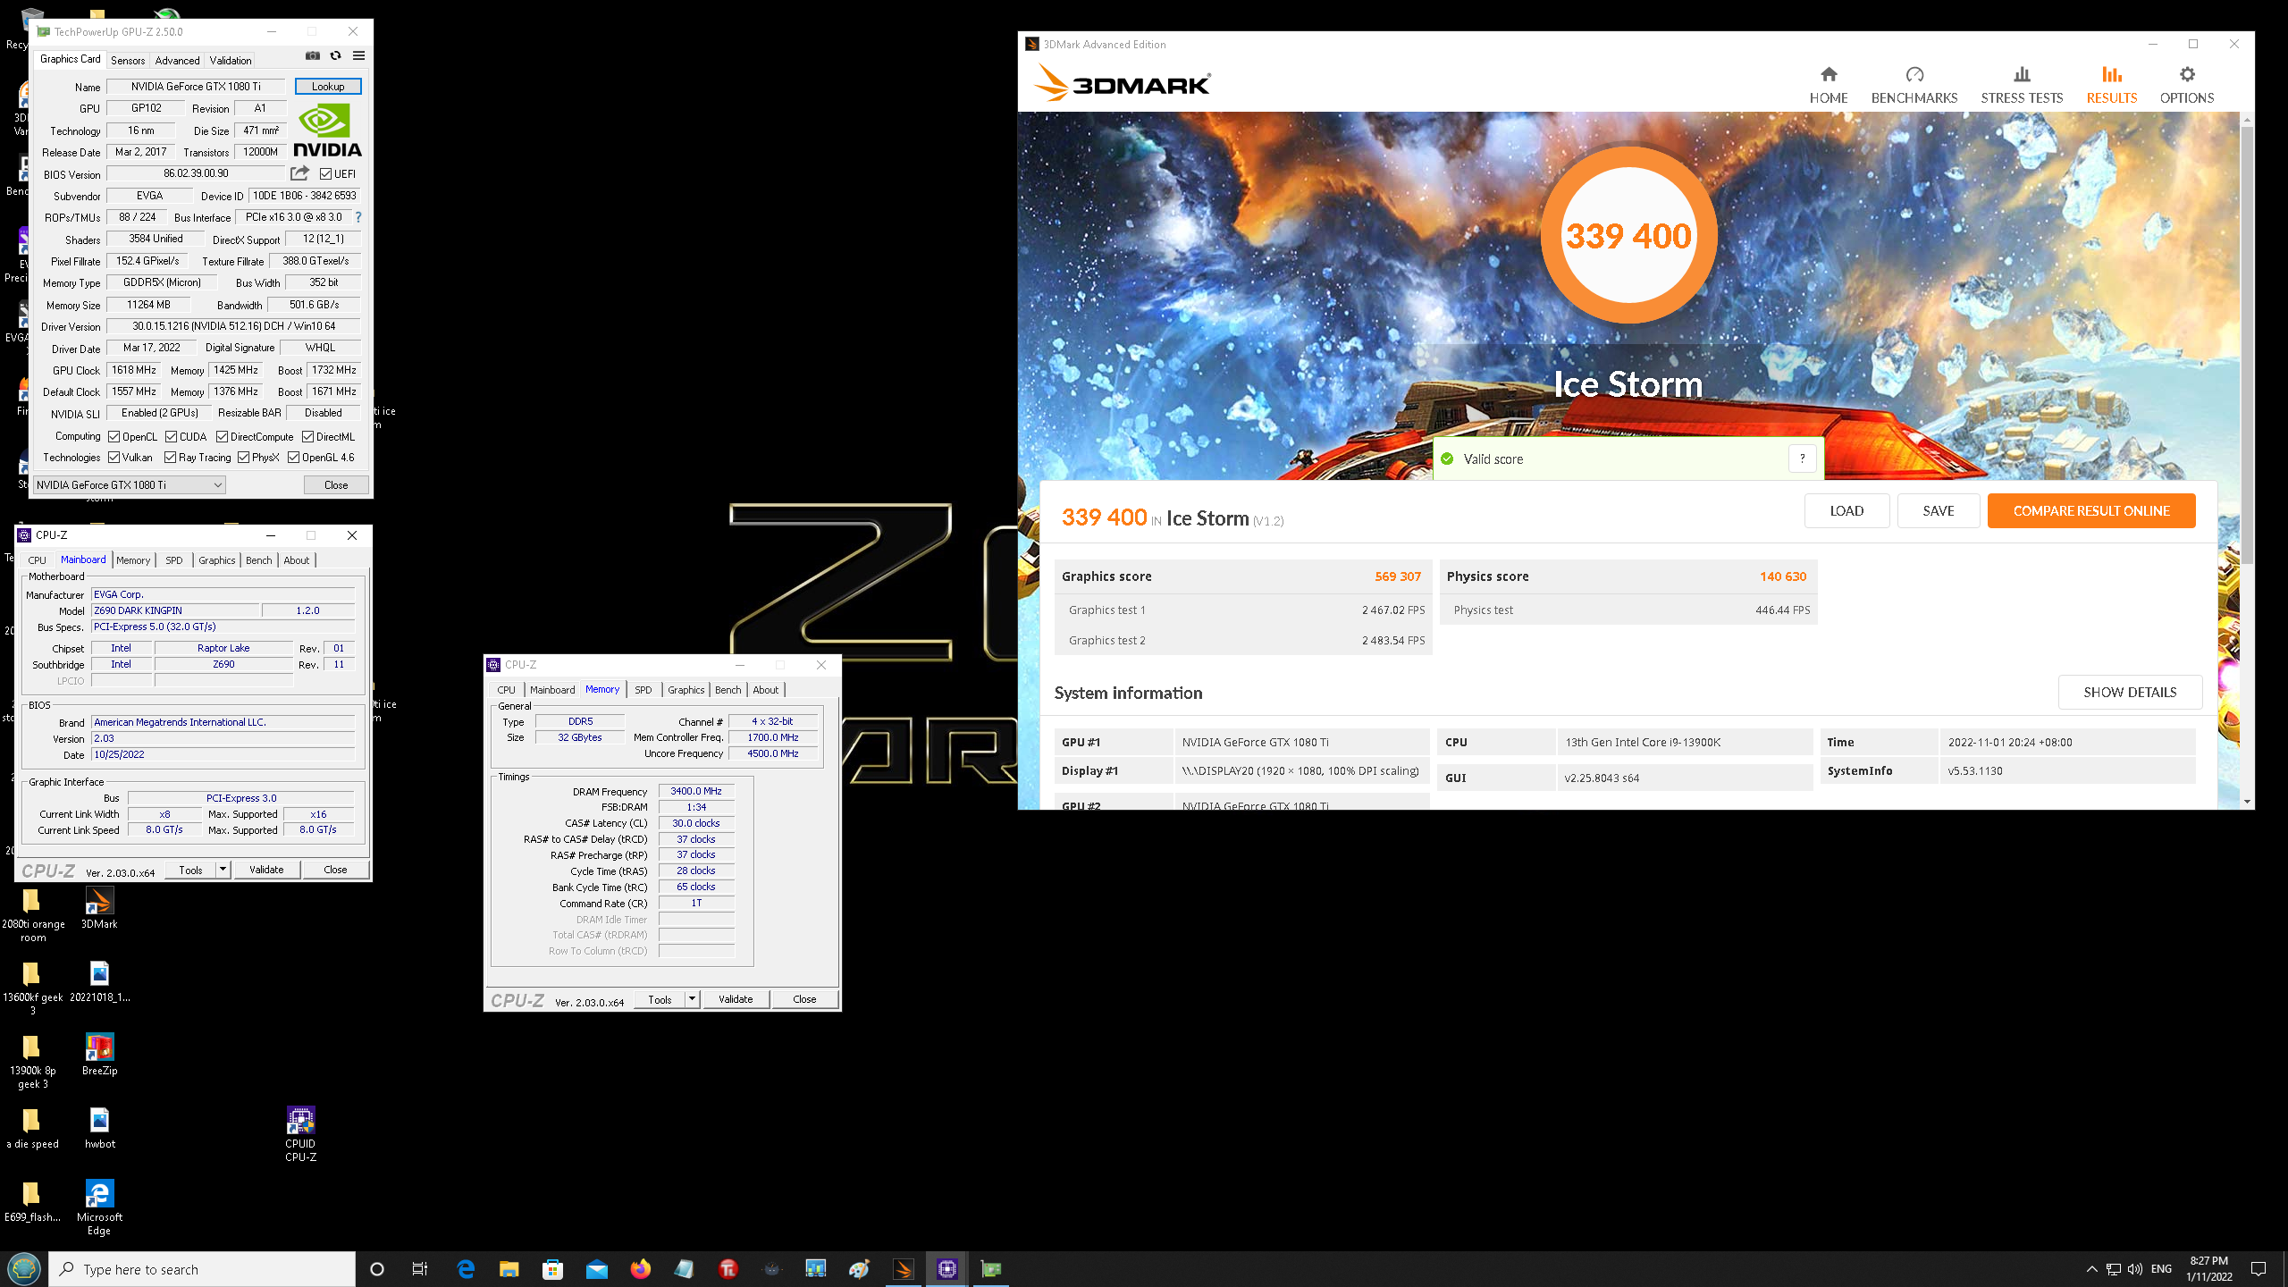
Task: Click the Valid score help question mark
Action: click(1803, 458)
